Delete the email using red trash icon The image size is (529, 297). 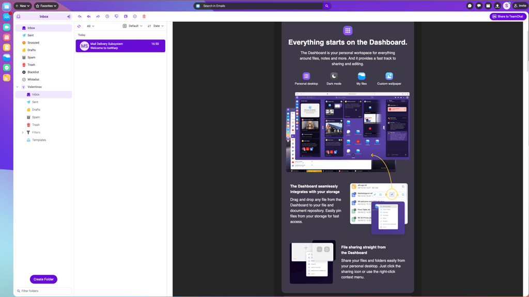[144, 16]
